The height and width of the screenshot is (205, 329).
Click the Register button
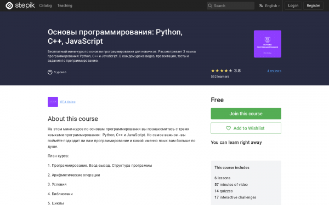[x=313, y=5]
